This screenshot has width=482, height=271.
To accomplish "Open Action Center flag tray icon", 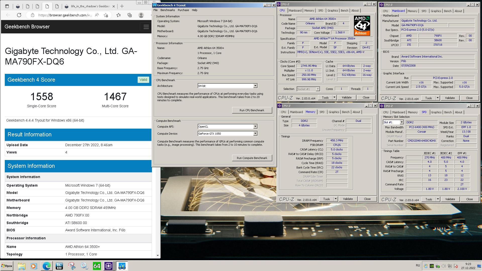I will pyautogui.click(x=456, y=266).
